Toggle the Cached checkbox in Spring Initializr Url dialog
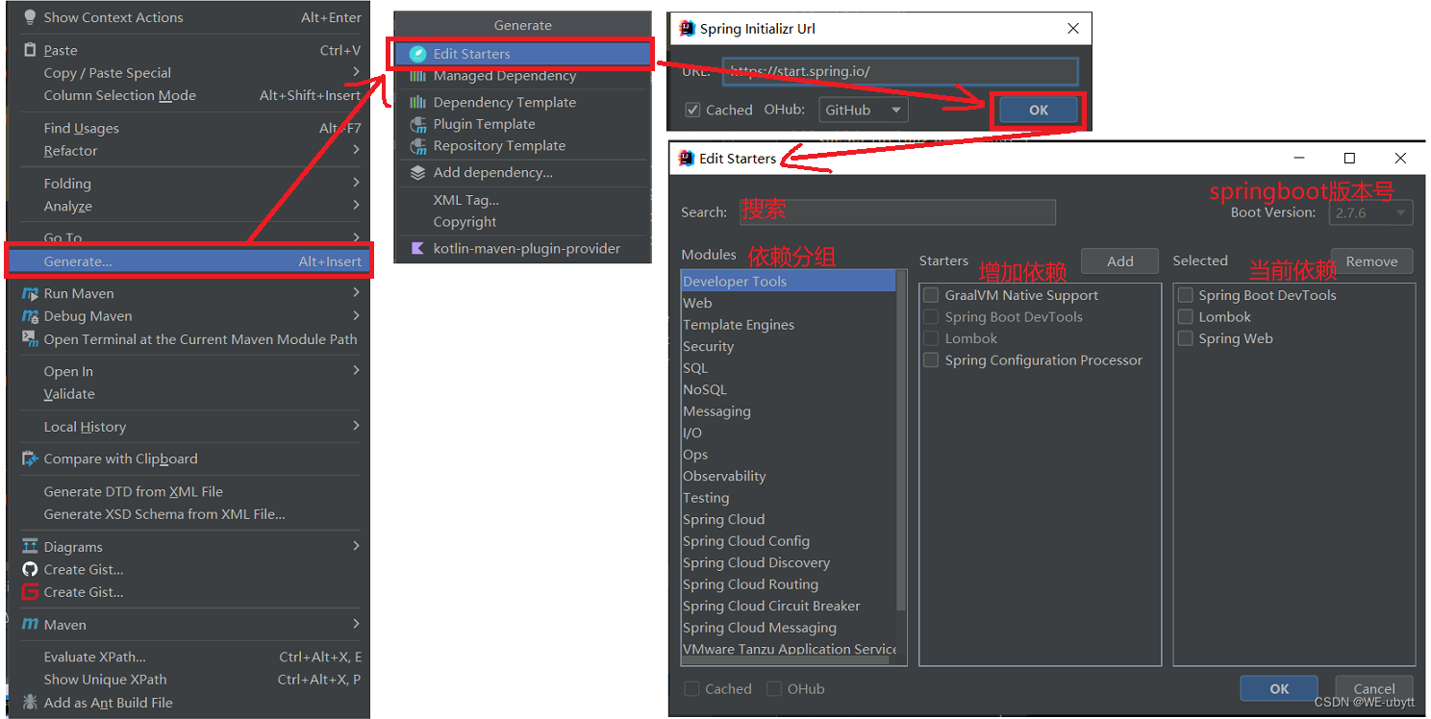Screen dimensions: 1431x719 click(692, 110)
